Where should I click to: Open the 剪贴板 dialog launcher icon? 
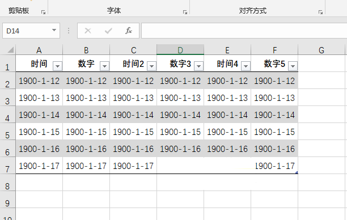43,12
